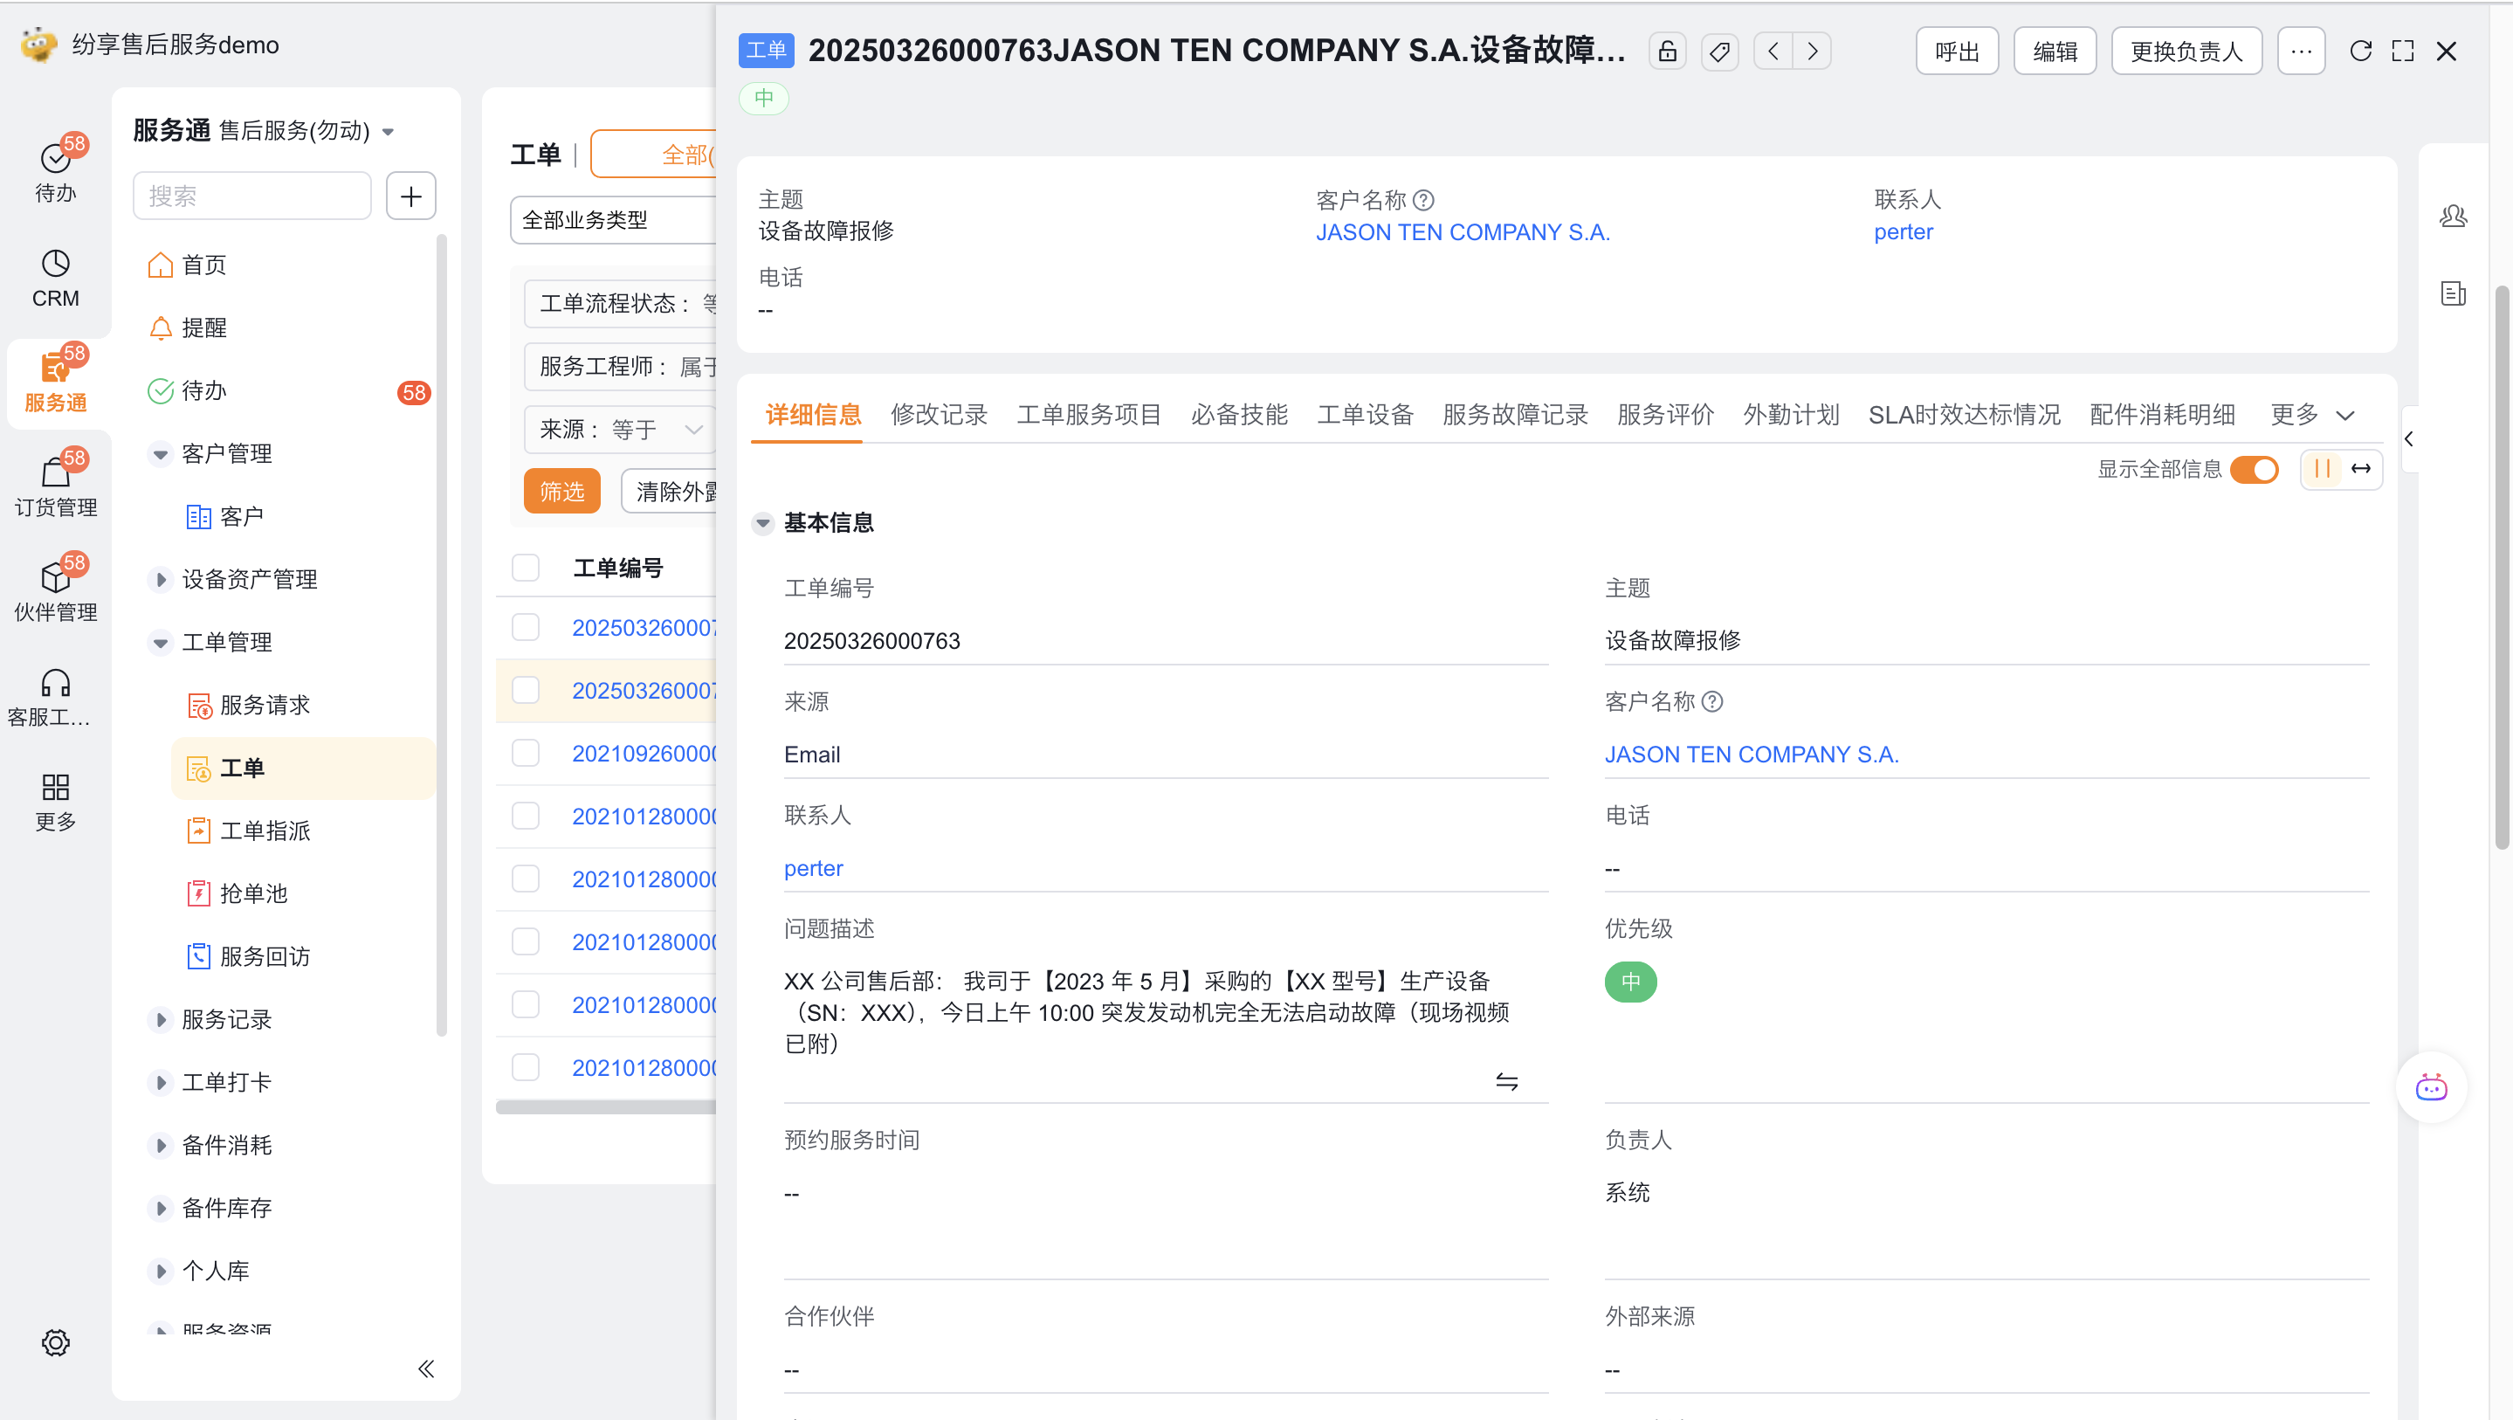
Task: Click the swap icon under the problem description
Action: coord(1506,1081)
